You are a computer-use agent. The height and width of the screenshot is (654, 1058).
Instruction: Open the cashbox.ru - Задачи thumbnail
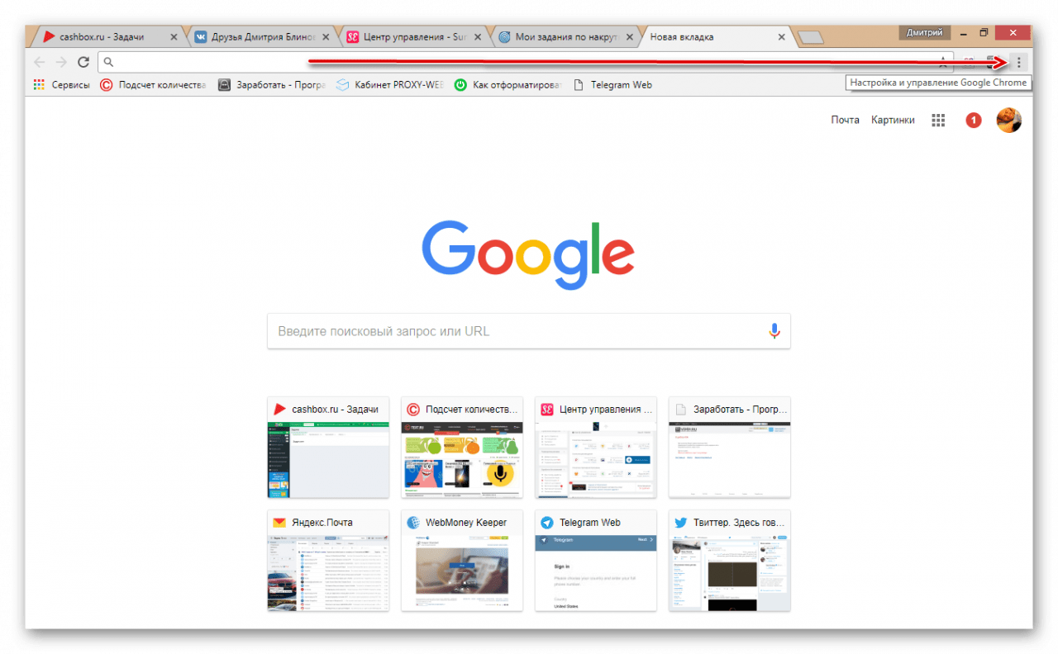click(328, 448)
